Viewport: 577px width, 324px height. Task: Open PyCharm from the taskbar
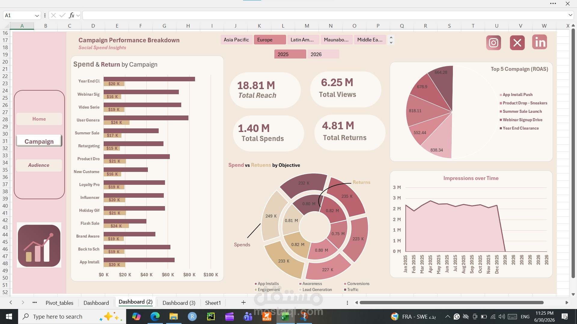211,316
